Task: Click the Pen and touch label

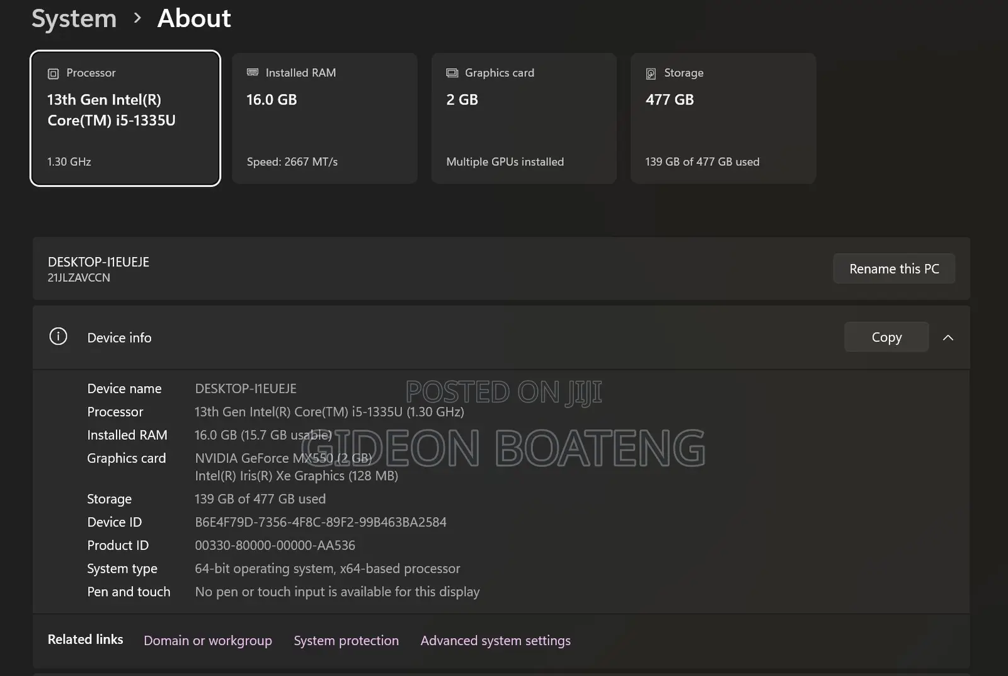Action: [129, 592]
